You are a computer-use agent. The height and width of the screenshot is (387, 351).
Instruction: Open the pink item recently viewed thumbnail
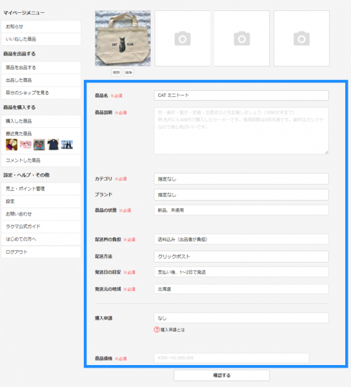click(x=25, y=144)
